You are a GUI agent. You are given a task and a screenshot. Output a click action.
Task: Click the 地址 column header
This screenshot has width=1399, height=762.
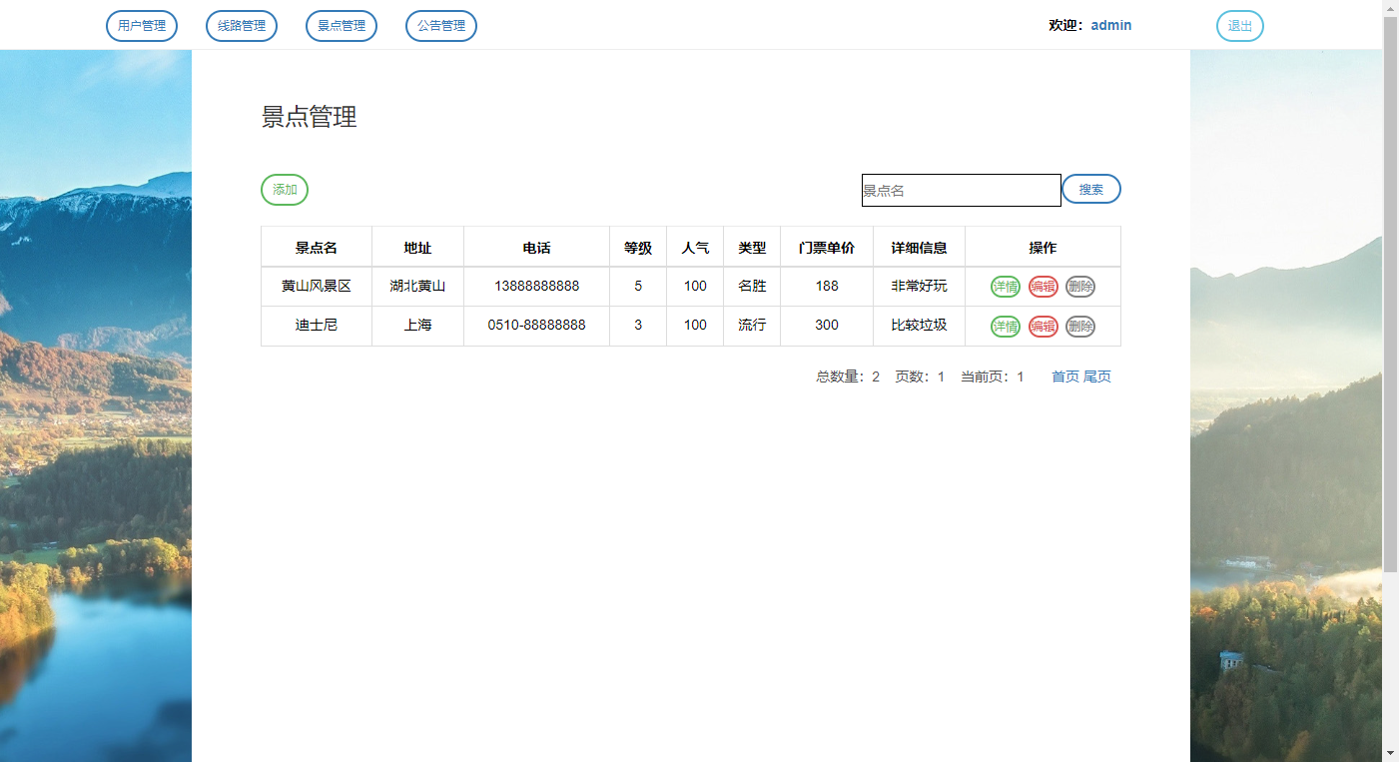click(418, 248)
